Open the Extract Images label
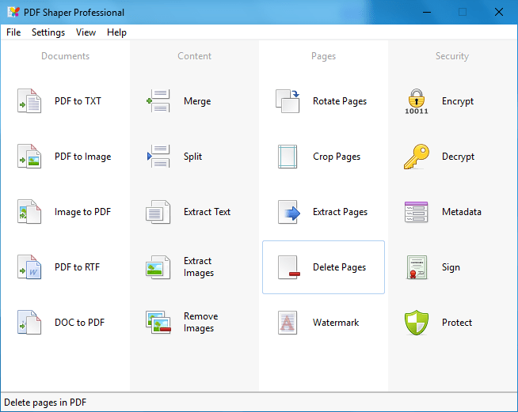 199,266
